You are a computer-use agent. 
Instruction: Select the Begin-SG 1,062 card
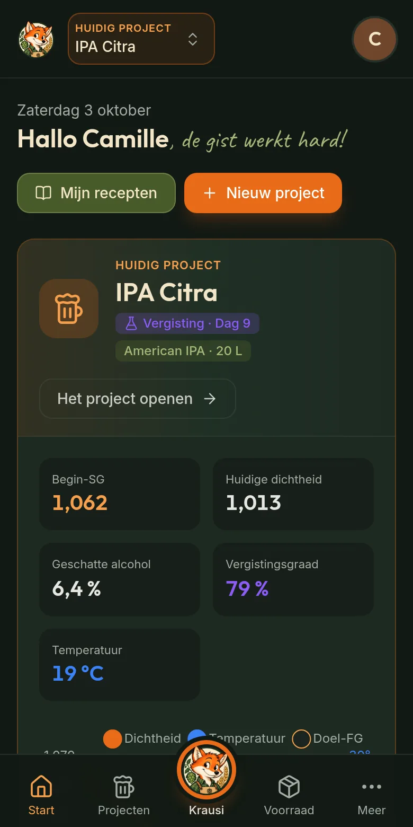[120, 494]
